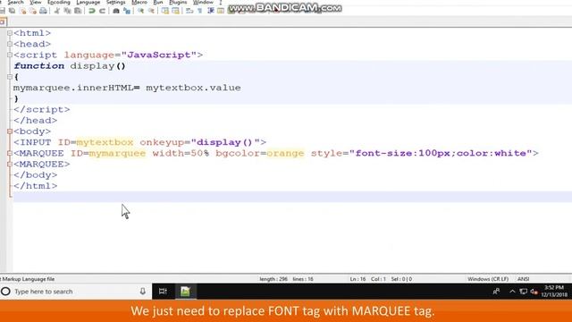Open the View menu
This screenshot has width=572, height=322.
click(36, 2)
